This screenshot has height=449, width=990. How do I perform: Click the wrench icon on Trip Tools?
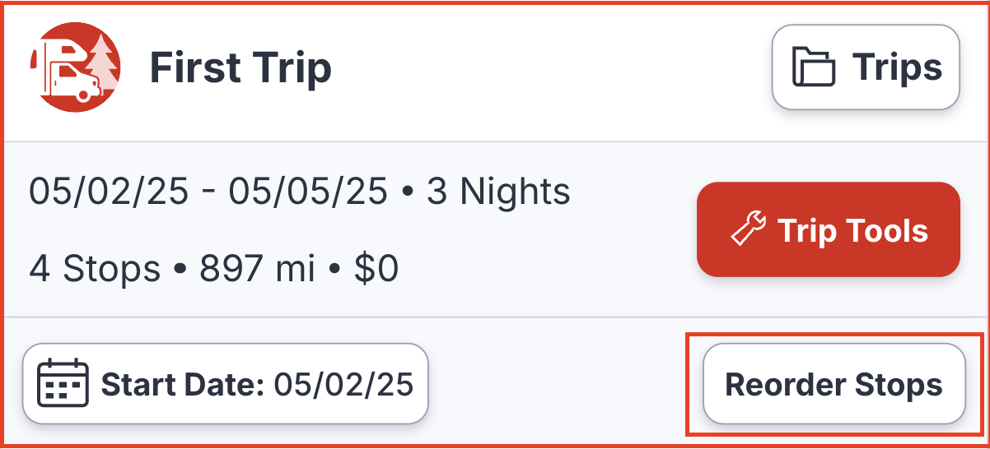pos(749,230)
